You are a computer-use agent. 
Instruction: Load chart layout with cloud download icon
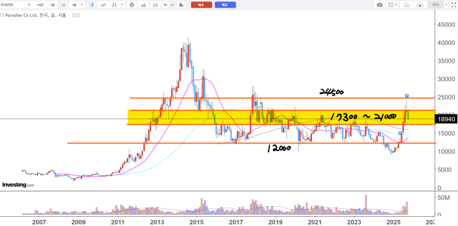[x=407, y=5]
